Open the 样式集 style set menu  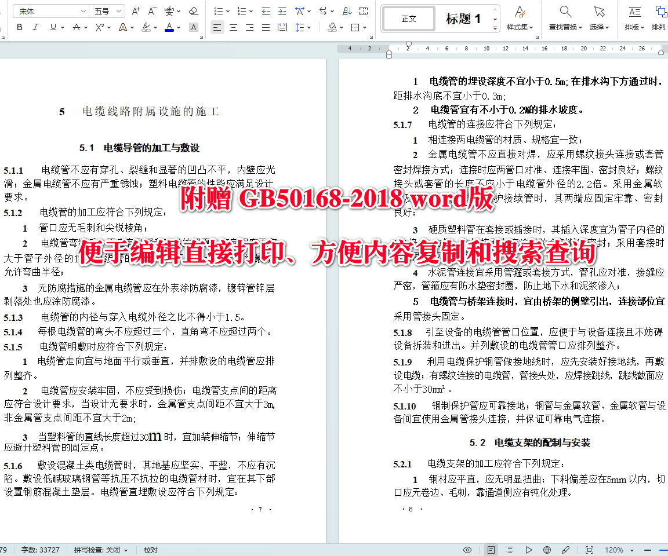pos(520,17)
